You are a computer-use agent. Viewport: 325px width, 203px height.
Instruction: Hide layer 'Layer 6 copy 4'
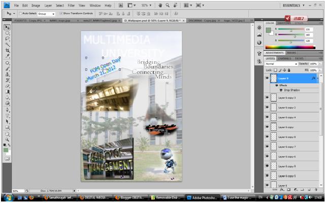tap(267, 117)
